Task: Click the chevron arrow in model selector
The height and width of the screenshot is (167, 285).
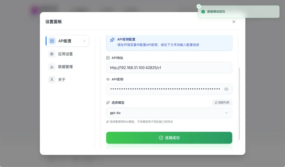Action: pos(226,113)
